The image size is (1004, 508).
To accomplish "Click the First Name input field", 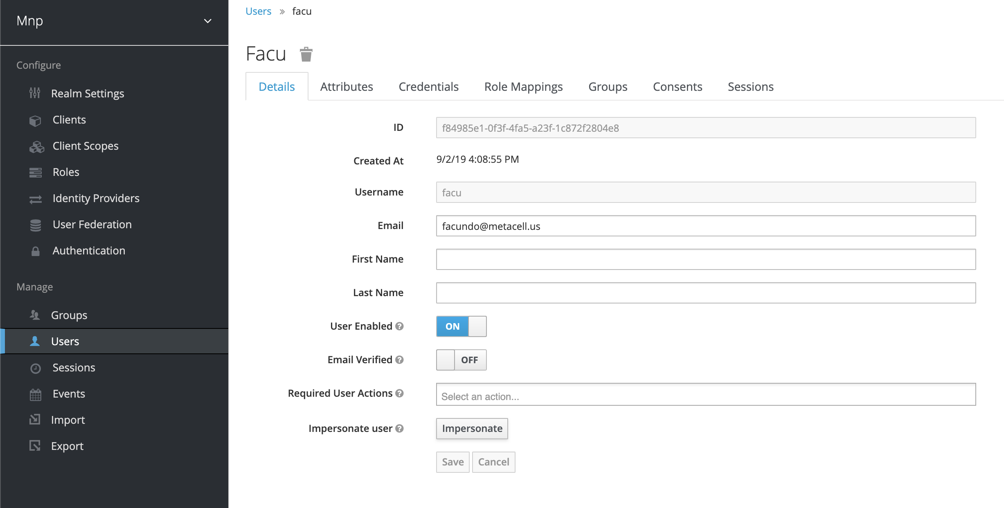I will 706,259.
